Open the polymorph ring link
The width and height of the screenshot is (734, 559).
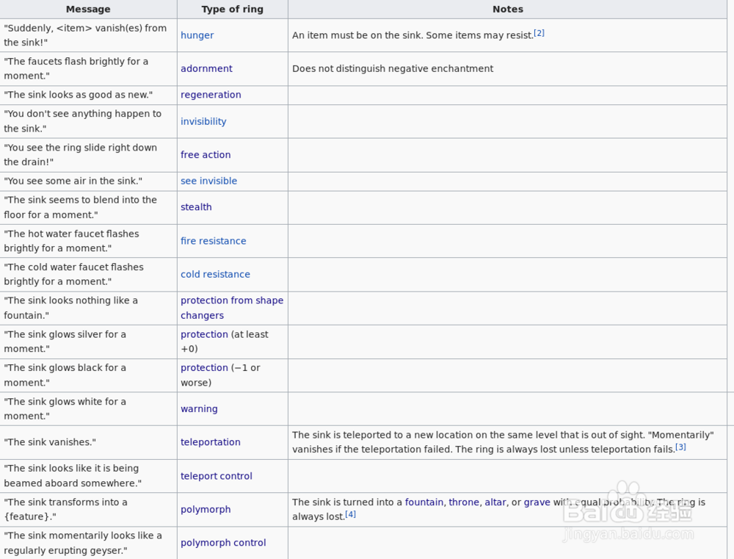(206, 509)
